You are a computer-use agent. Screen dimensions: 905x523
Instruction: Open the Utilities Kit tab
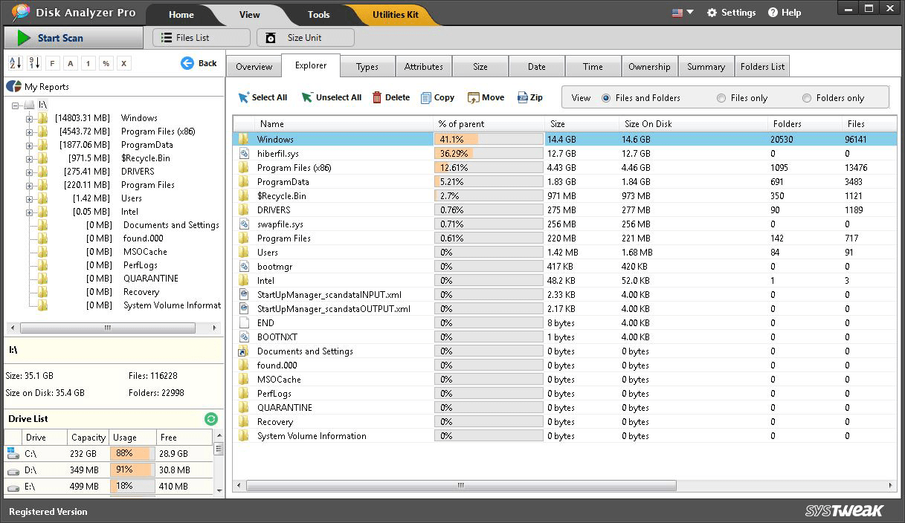395,15
